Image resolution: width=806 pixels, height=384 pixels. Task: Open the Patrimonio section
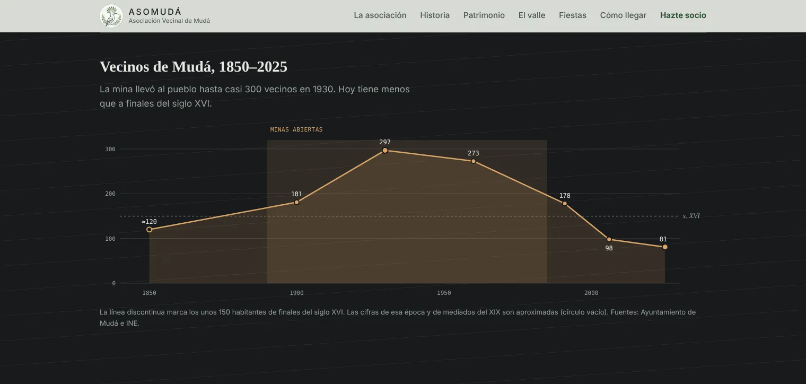click(x=484, y=15)
